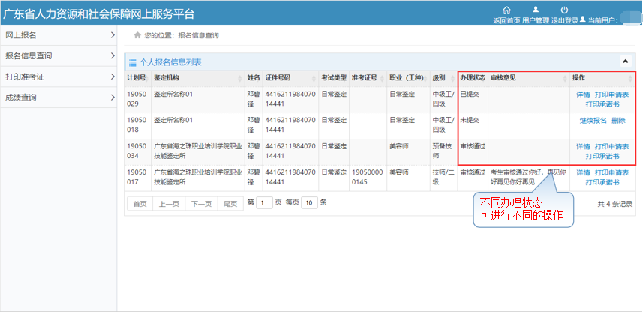Click the chevron arrow next to 网上报名
This screenshot has height=312, width=643.
click(x=113, y=35)
